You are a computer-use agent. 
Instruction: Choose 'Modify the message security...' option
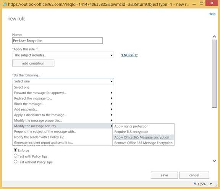click(x=63, y=126)
